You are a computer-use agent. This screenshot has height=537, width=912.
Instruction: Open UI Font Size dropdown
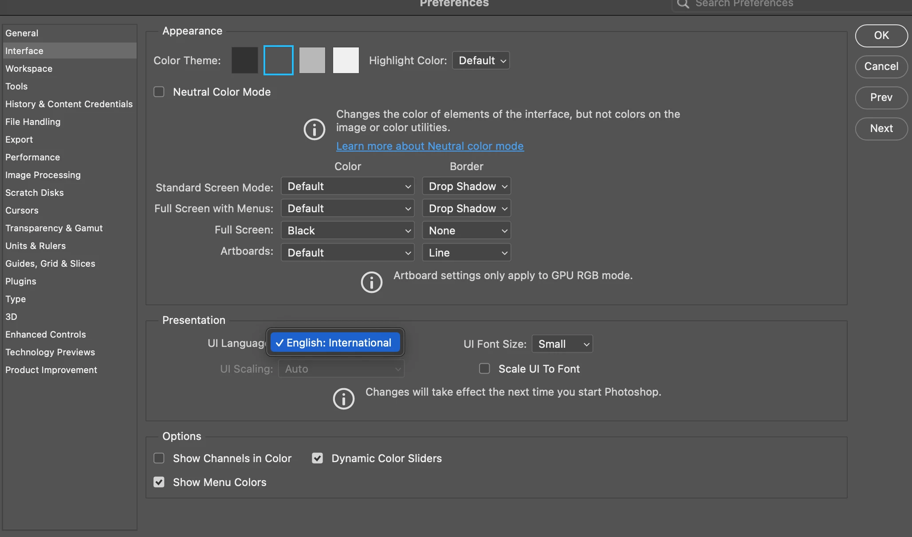562,344
